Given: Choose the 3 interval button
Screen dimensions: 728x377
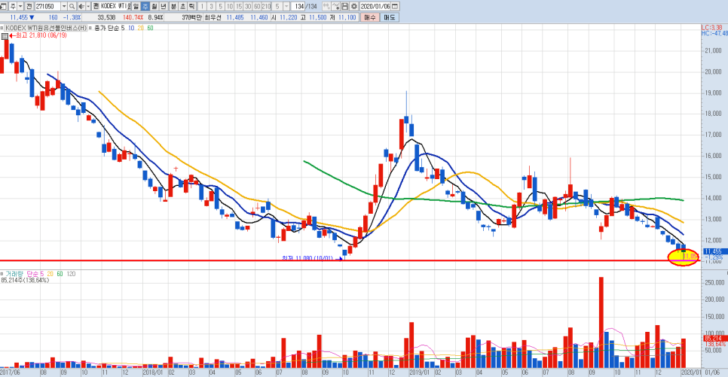Looking at the screenshot, I should click(x=211, y=7).
